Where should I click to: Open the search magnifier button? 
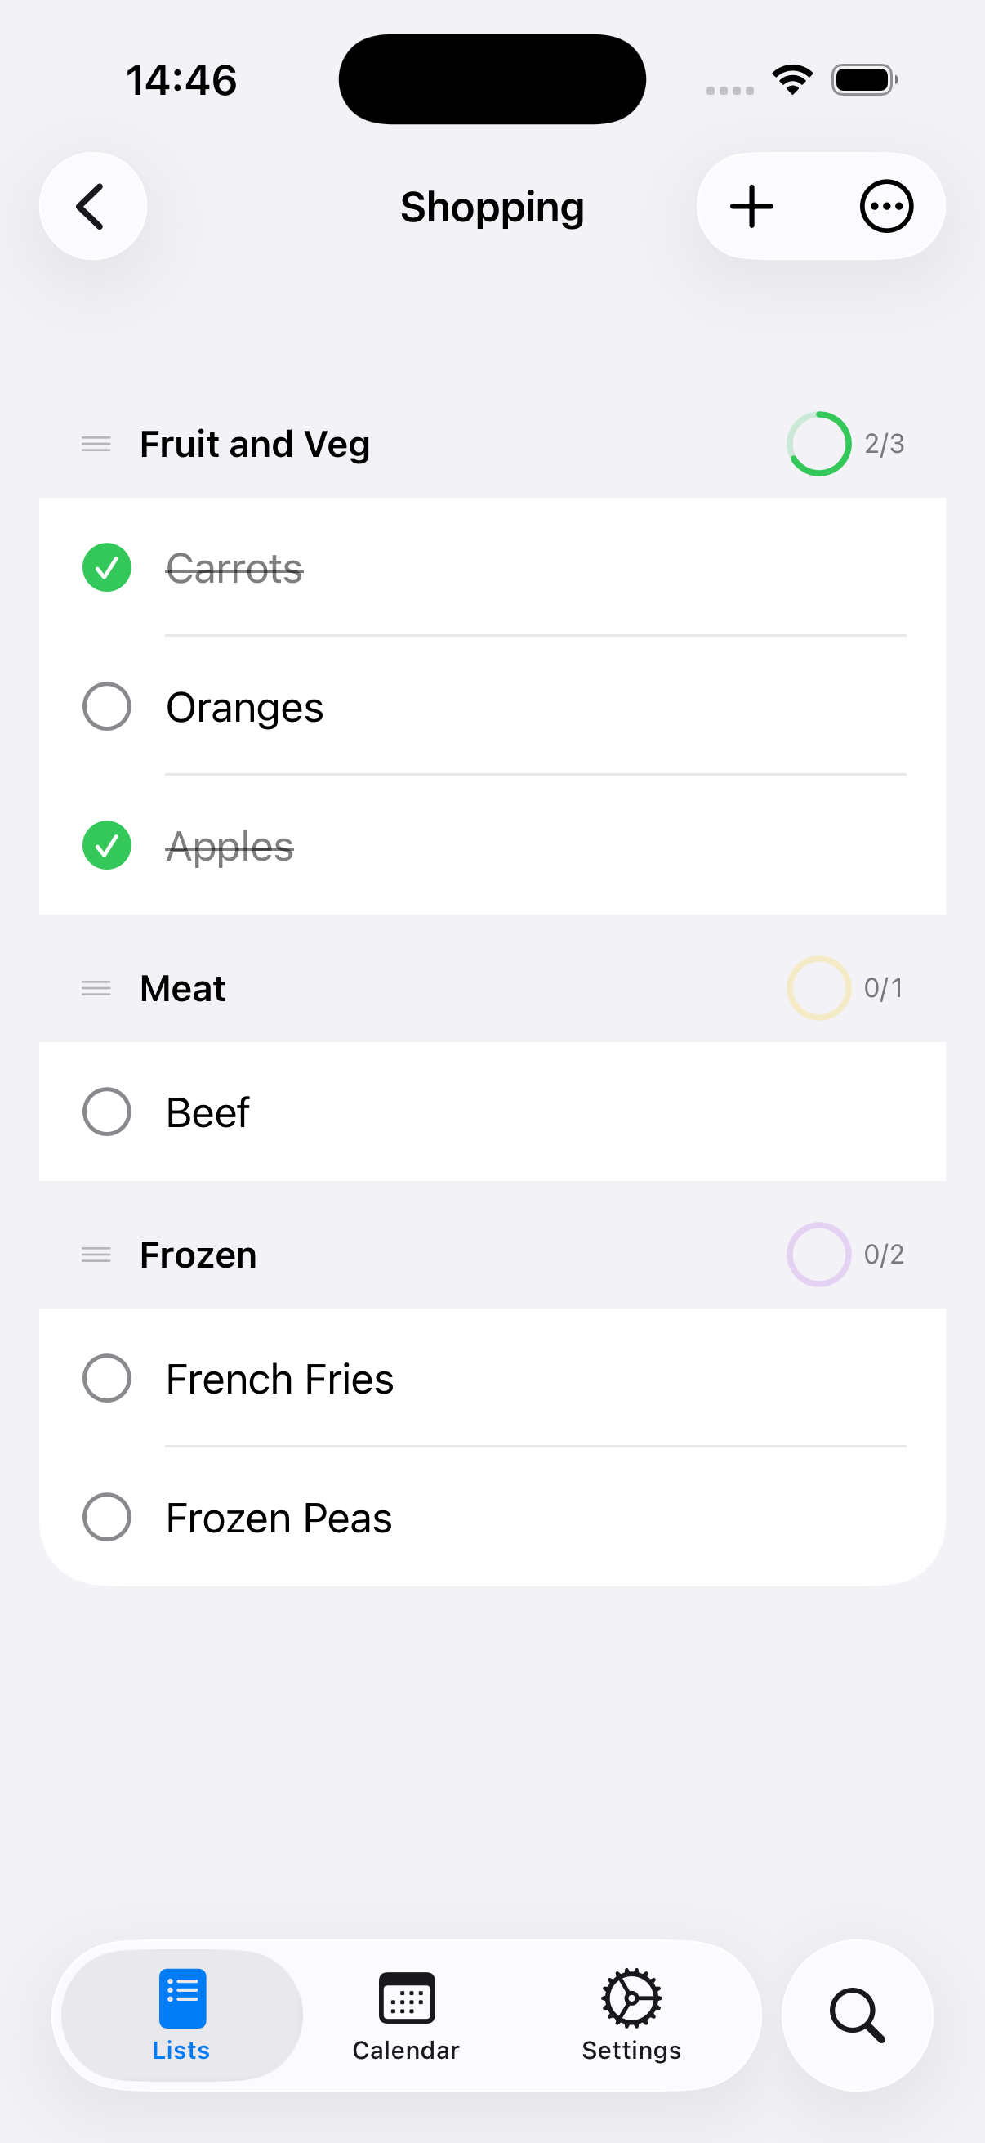(856, 2015)
